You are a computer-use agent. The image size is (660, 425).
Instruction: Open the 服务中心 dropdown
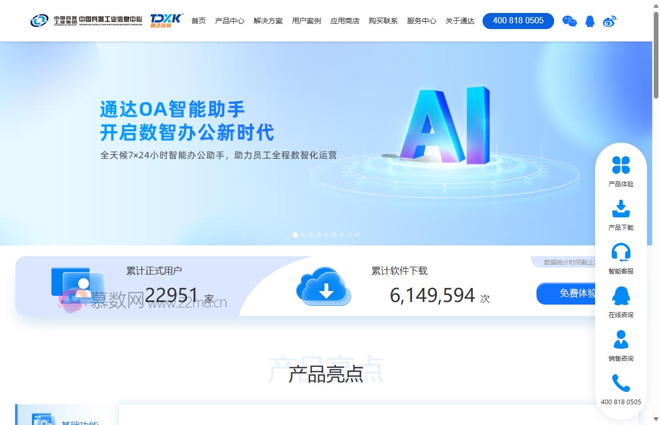pos(421,21)
